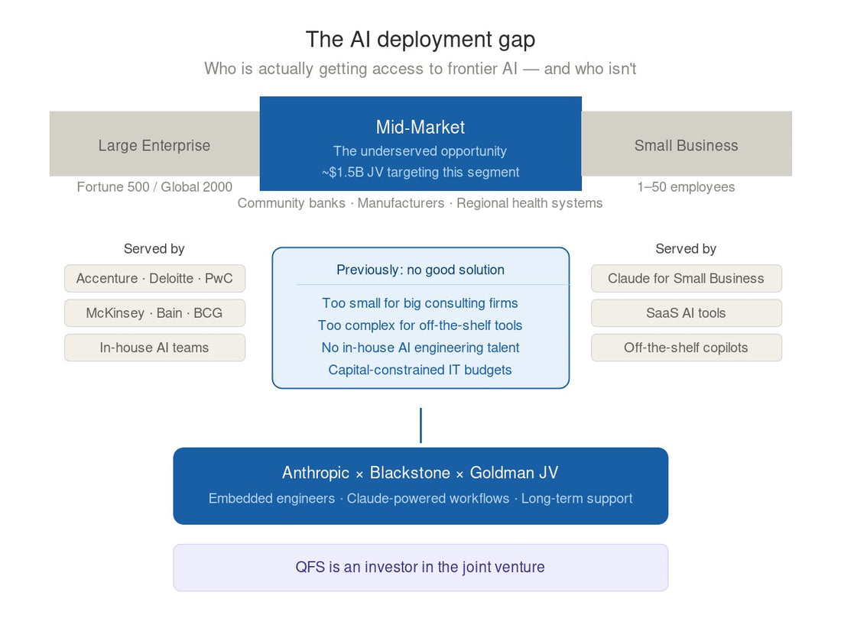Viewport: 841px width, 618px height.
Task: Select 'Capital-constrained IT budgets' line
Action: (420, 370)
